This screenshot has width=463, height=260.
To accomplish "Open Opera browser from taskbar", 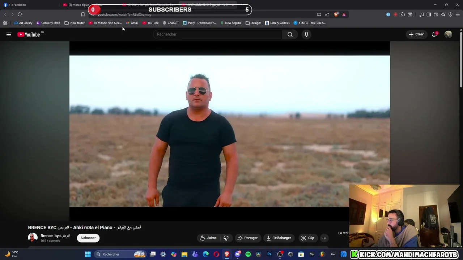I will coord(216,254).
